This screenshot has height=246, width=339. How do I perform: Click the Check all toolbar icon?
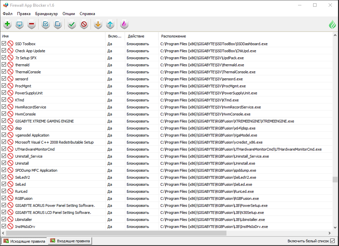[46, 24]
